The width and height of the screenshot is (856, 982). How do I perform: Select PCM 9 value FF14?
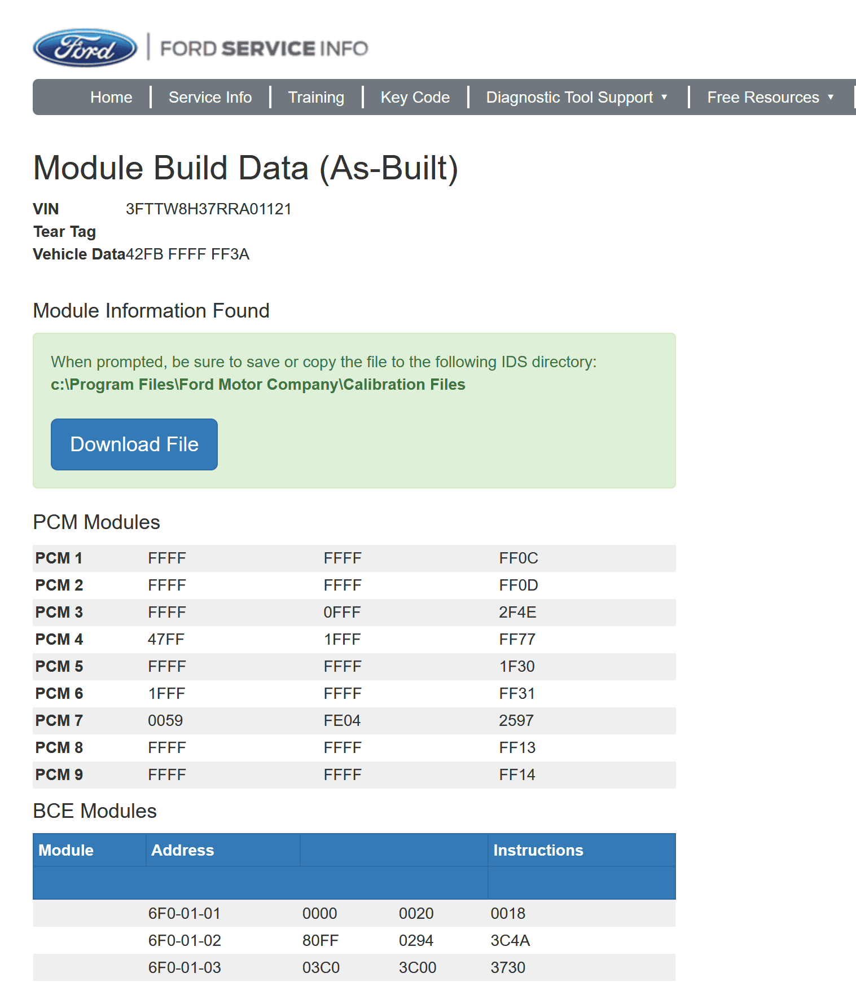517,775
